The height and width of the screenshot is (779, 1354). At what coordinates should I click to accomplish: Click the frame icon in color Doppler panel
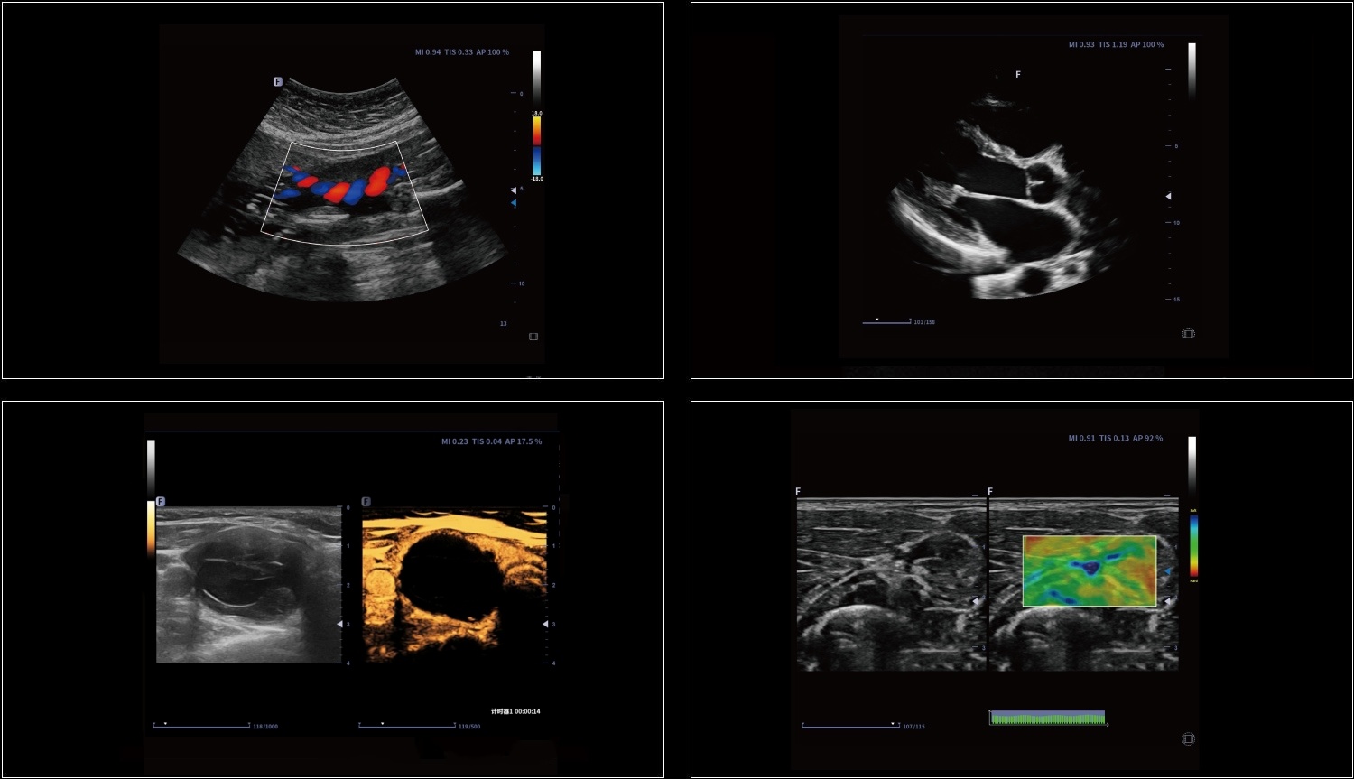(x=533, y=337)
